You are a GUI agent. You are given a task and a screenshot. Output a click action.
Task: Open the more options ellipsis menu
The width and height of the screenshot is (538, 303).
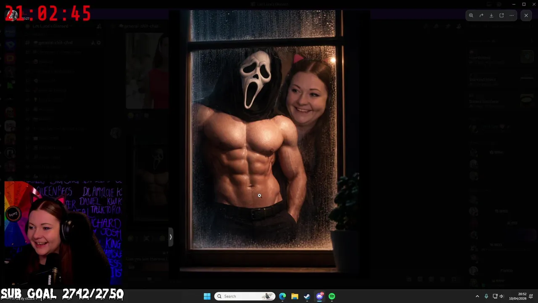[512, 16]
